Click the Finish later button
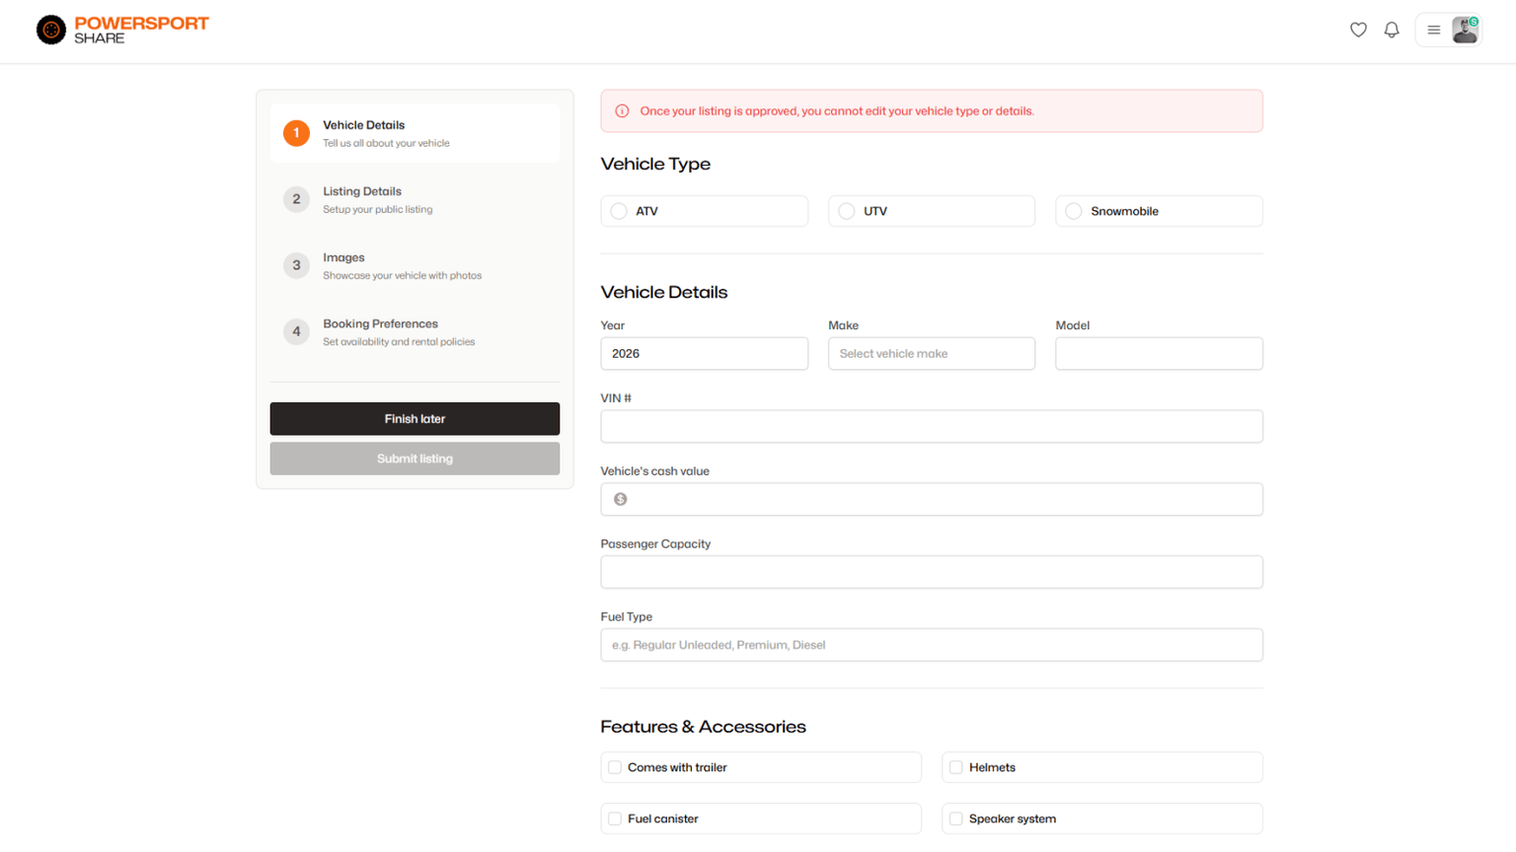1516x852 pixels. point(415,418)
